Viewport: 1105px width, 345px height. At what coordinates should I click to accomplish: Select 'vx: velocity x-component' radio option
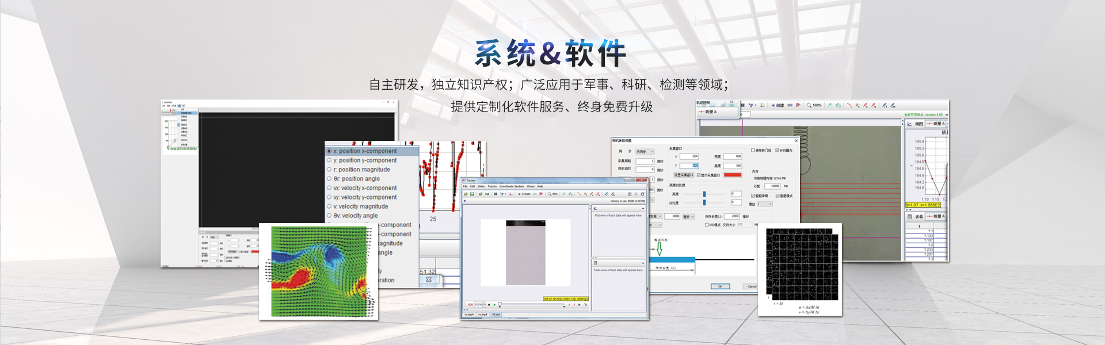(x=330, y=188)
